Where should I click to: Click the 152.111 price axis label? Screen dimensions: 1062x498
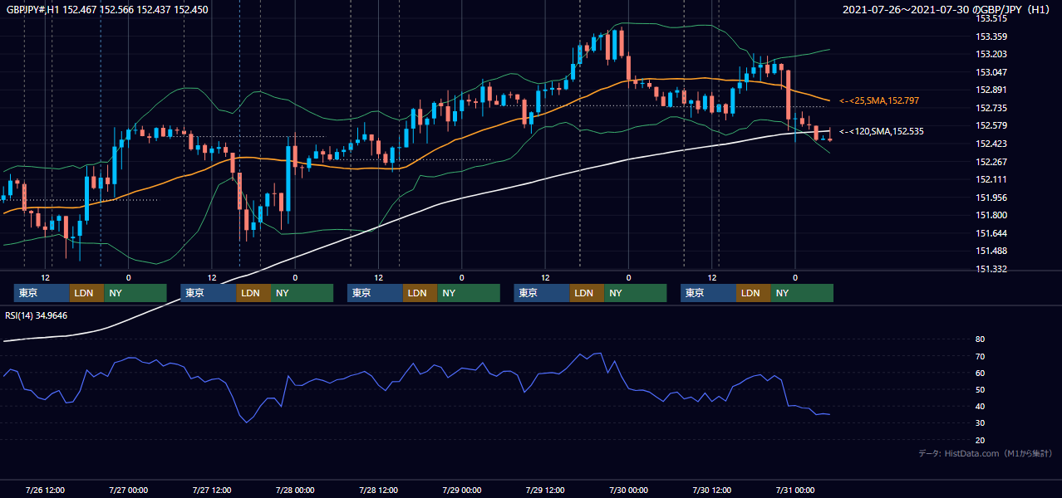991,179
